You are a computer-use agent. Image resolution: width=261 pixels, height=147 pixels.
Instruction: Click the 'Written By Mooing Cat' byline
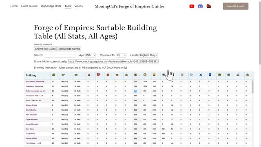coord(43,45)
